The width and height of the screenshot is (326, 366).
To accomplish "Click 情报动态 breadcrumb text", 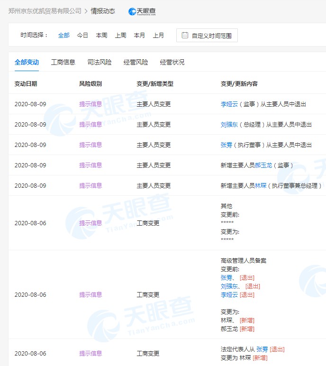I will pos(103,11).
